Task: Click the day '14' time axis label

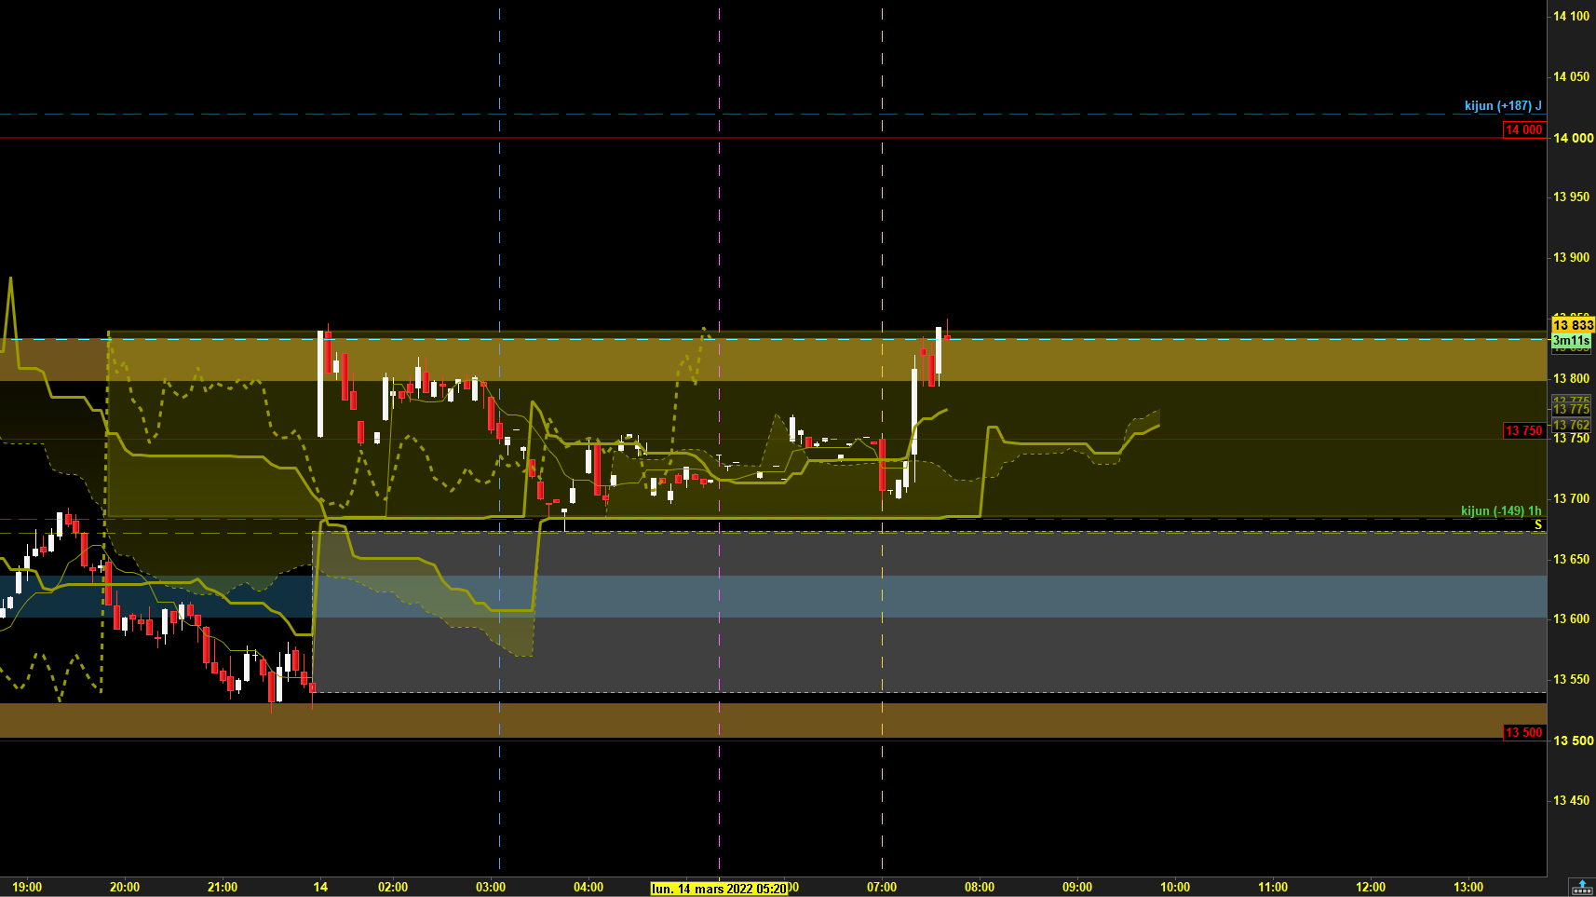Action: coord(320,888)
